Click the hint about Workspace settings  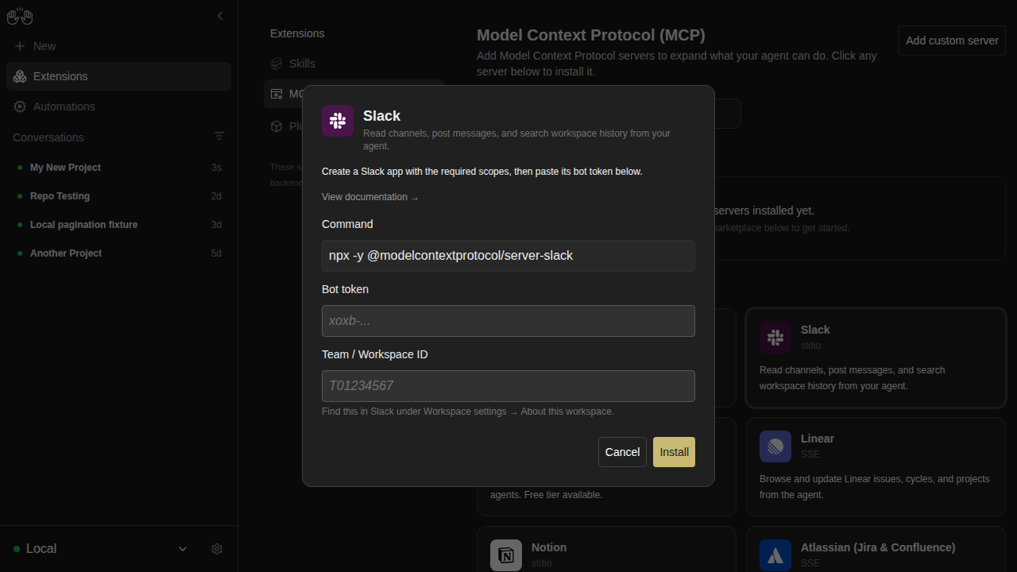(468, 412)
